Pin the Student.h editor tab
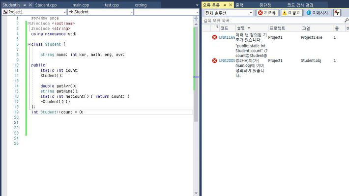The height and width of the screenshot is (196, 349). coord(24,5)
